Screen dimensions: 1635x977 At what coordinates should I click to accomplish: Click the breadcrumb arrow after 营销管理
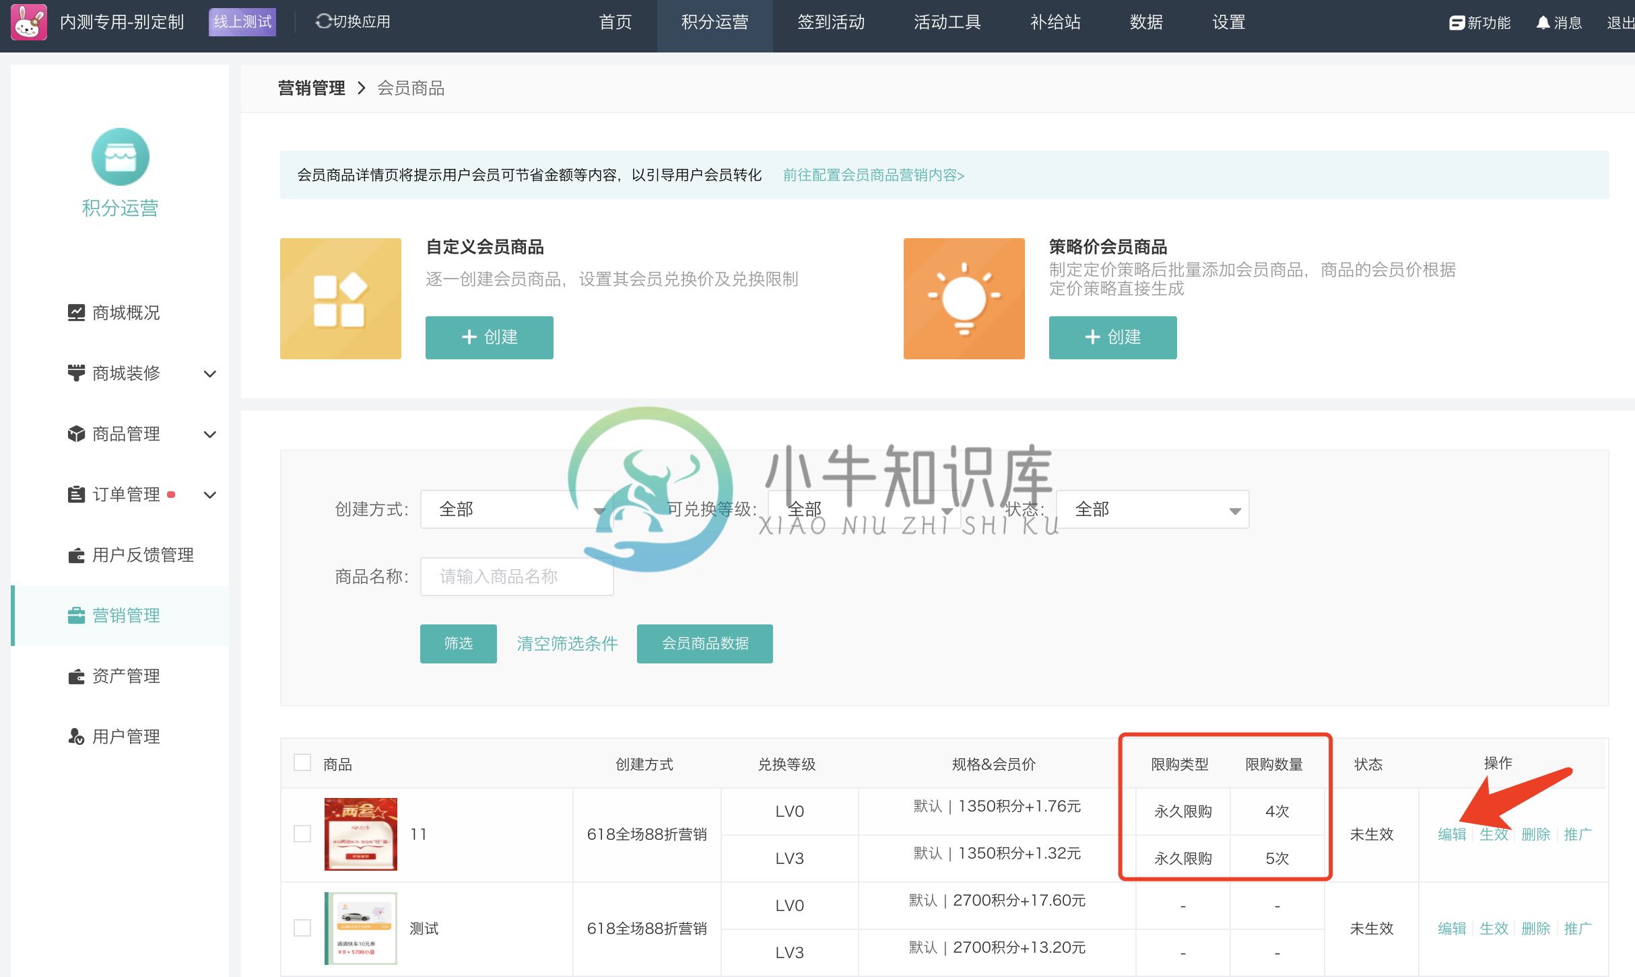[x=362, y=88]
